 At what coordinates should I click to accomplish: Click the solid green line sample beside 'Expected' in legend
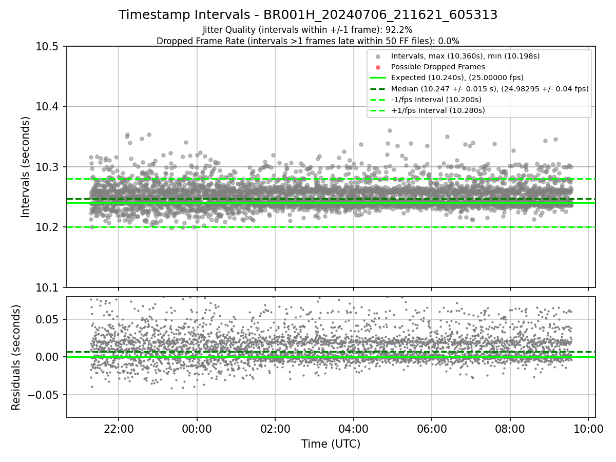click(378, 78)
